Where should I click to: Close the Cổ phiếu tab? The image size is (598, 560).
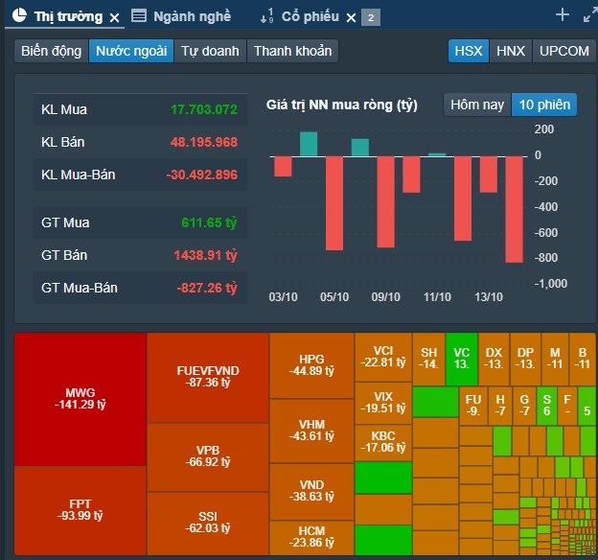[352, 17]
